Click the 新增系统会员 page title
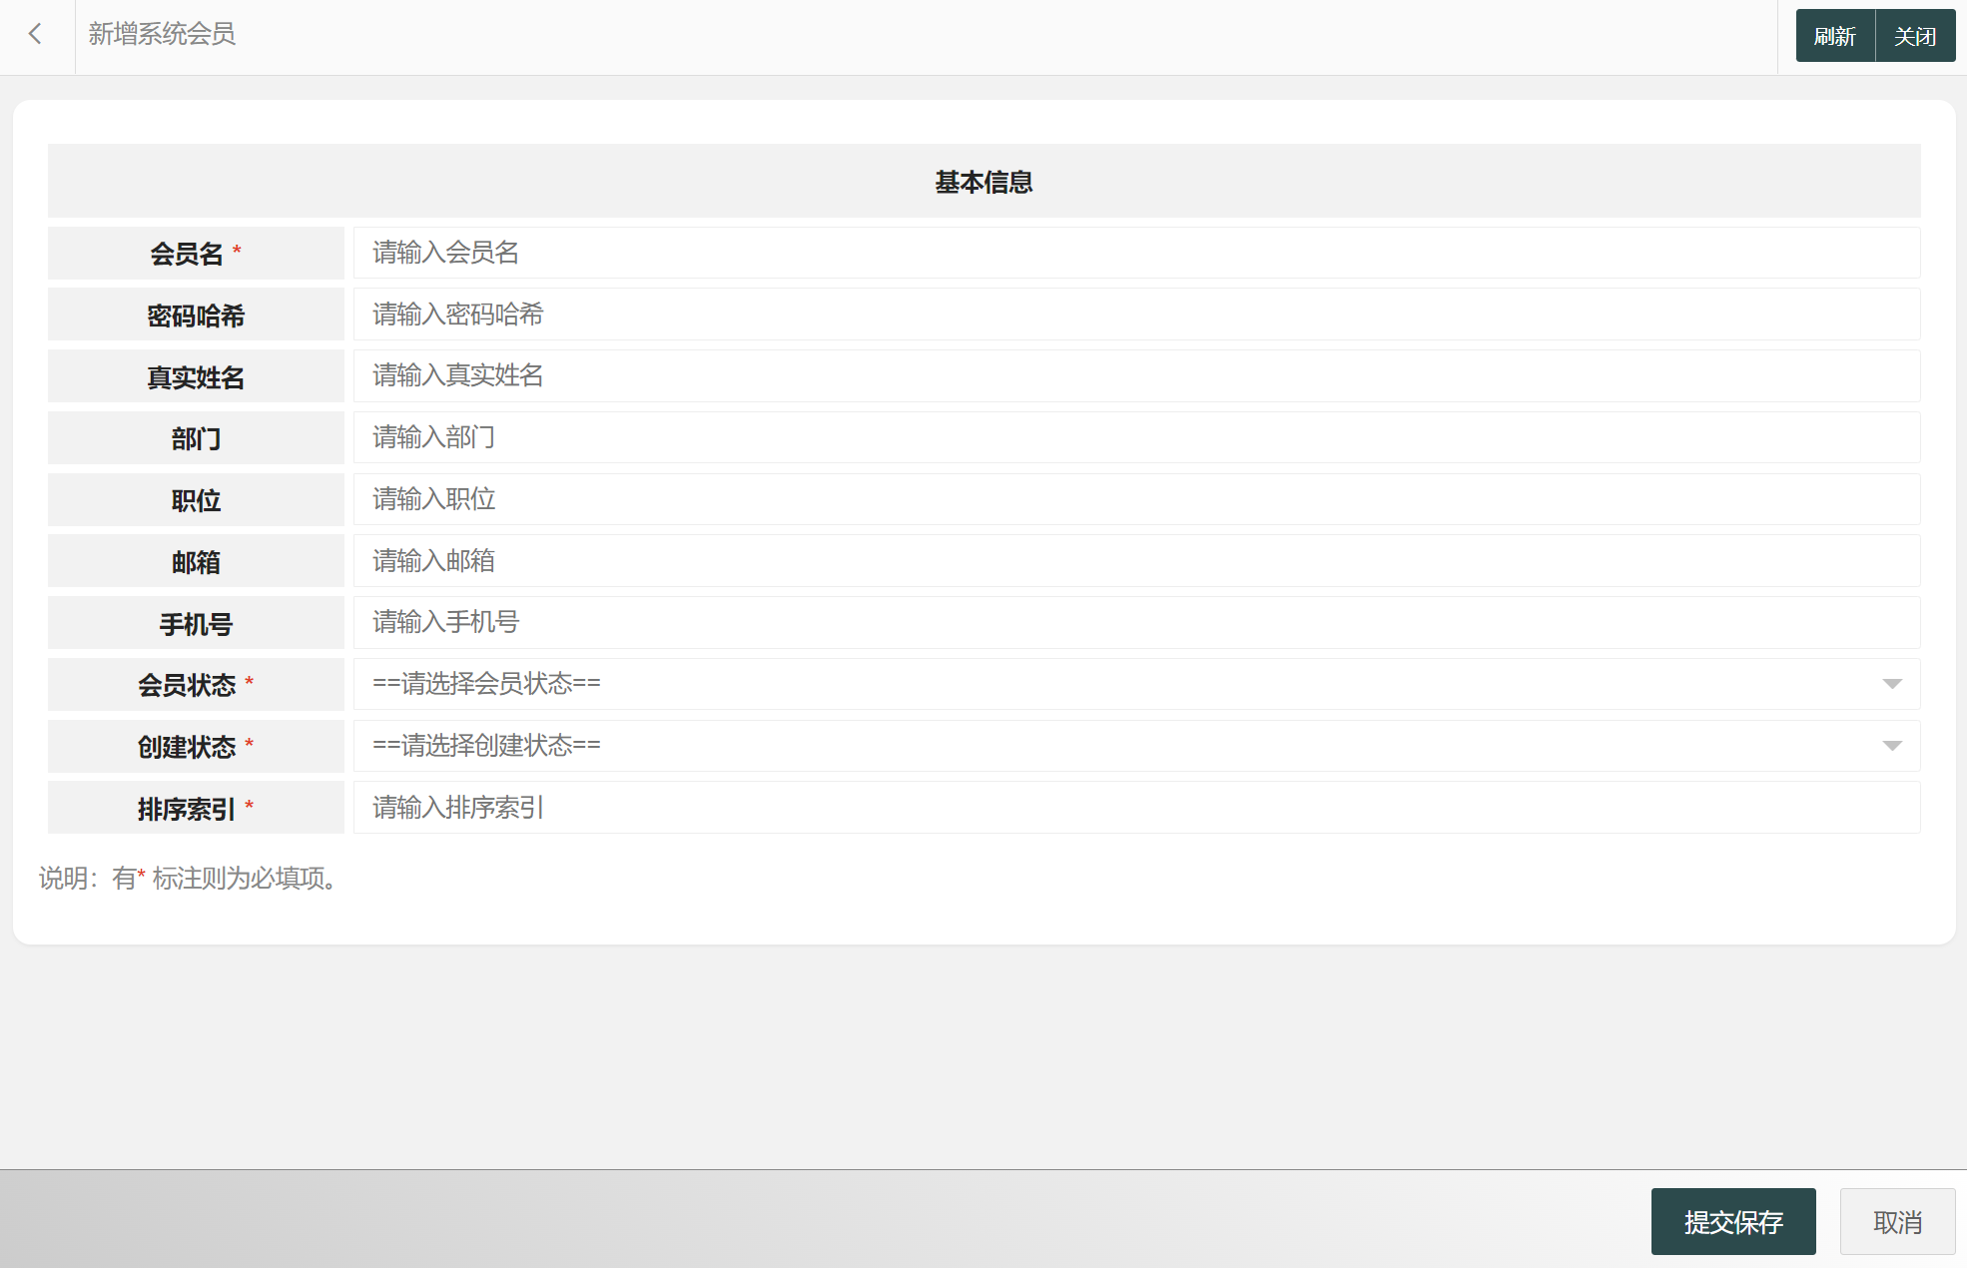 pos(162,35)
